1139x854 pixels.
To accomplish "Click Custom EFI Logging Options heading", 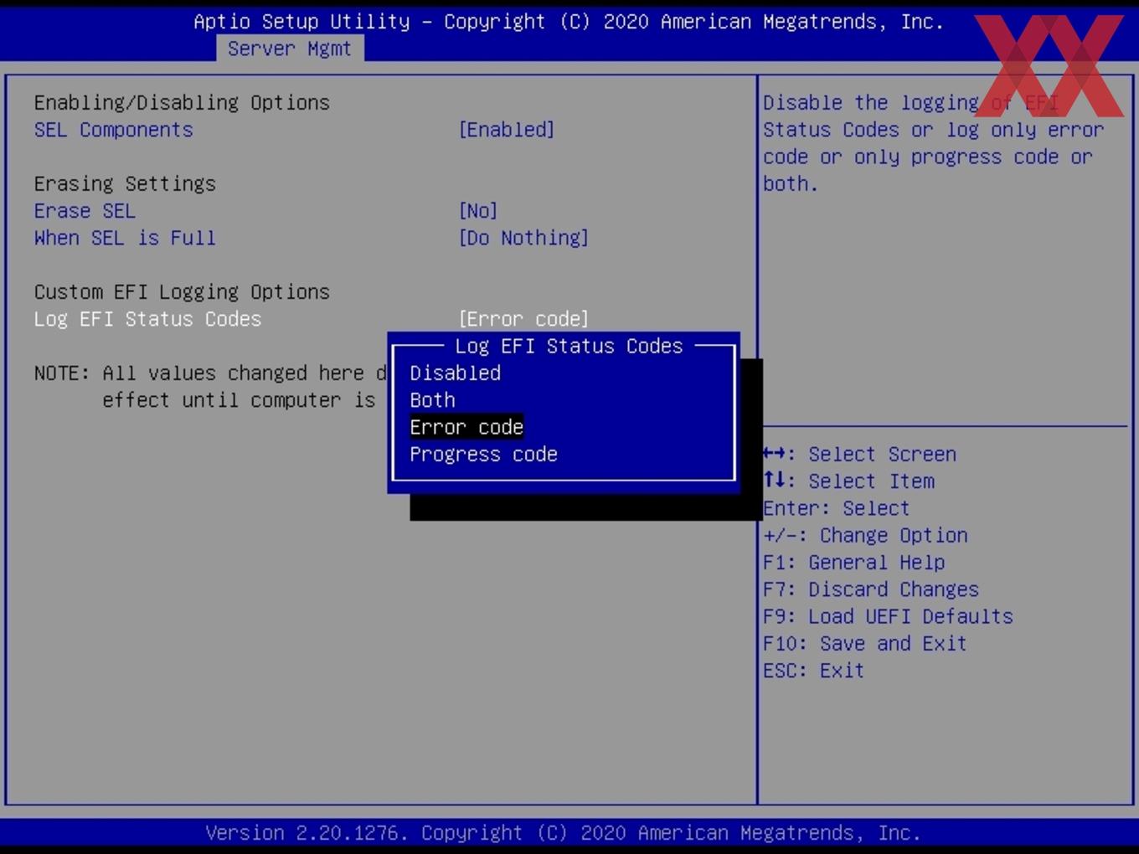I will tap(182, 292).
